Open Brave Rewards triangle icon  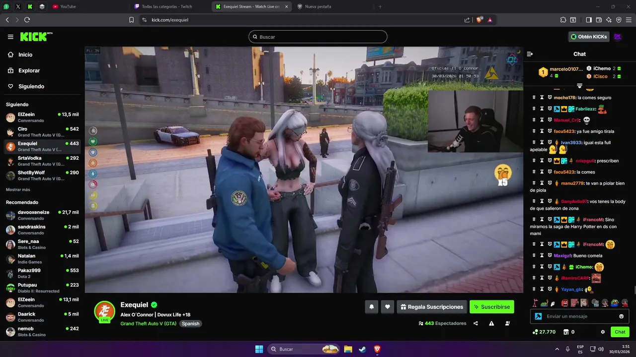pyautogui.click(x=490, y=20)
